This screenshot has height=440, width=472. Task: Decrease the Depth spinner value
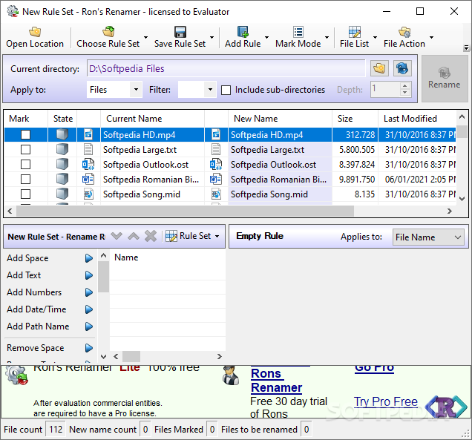[405, 93]
